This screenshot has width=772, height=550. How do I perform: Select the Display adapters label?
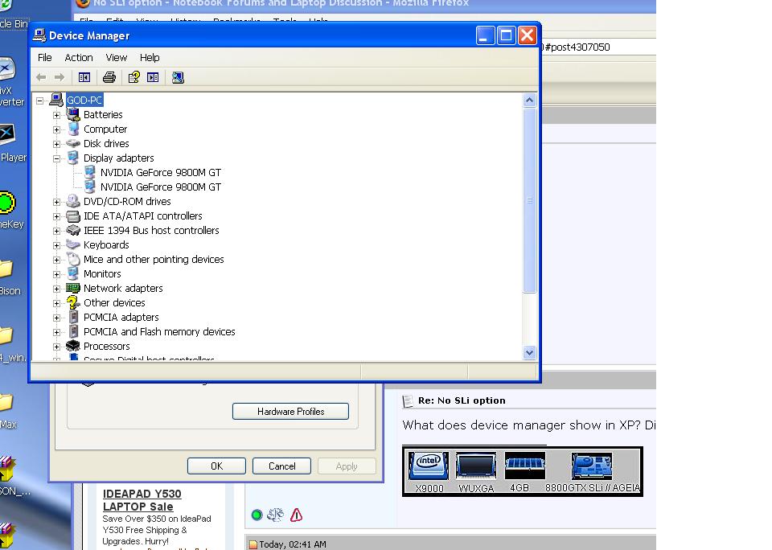click(x=119, y=158)
